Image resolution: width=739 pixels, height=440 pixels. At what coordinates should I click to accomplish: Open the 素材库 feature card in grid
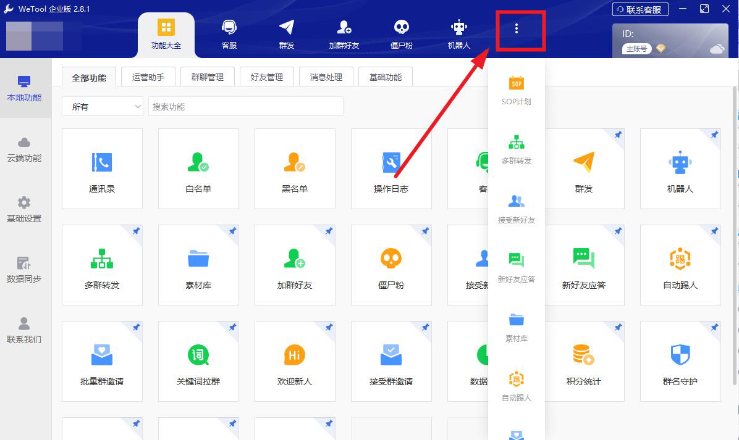tap(198, 265)
